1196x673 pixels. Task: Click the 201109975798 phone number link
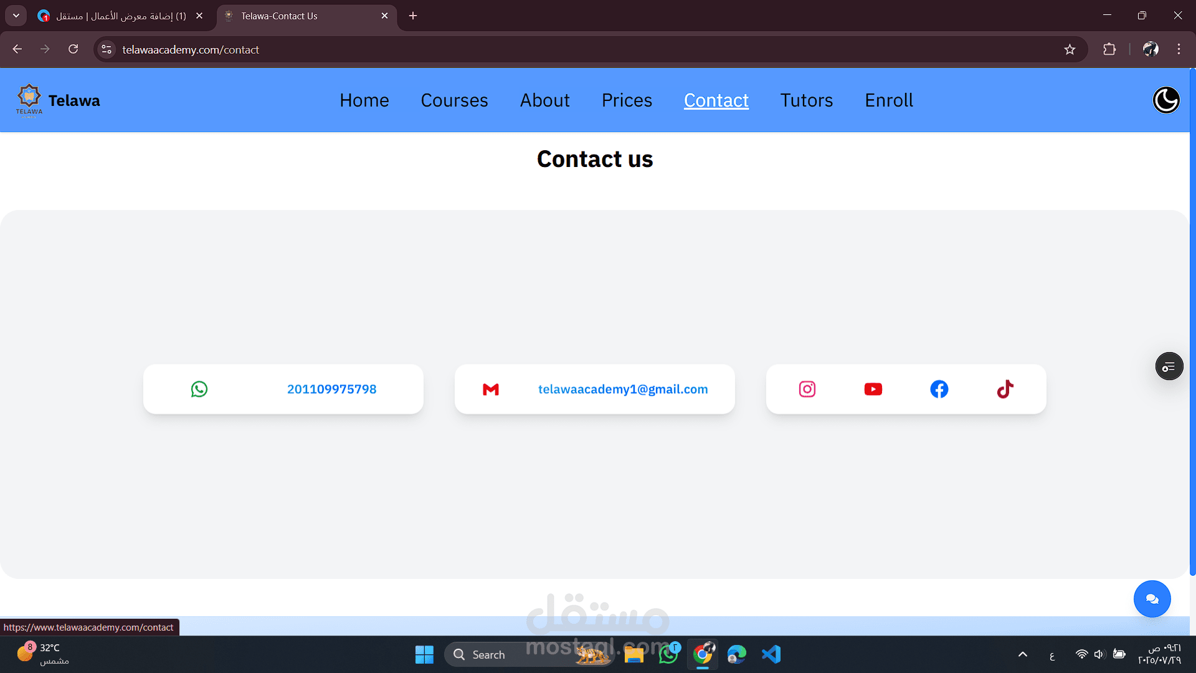[x=331, y=389]
